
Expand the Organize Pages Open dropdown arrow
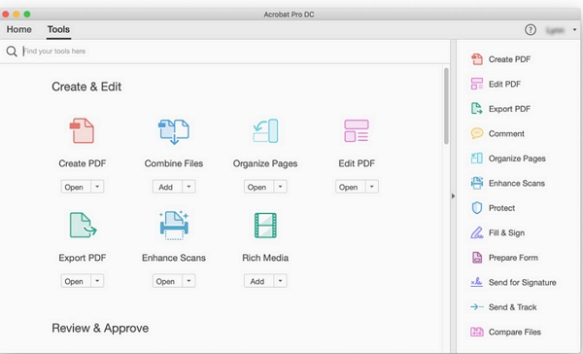(x=280, y=187)
